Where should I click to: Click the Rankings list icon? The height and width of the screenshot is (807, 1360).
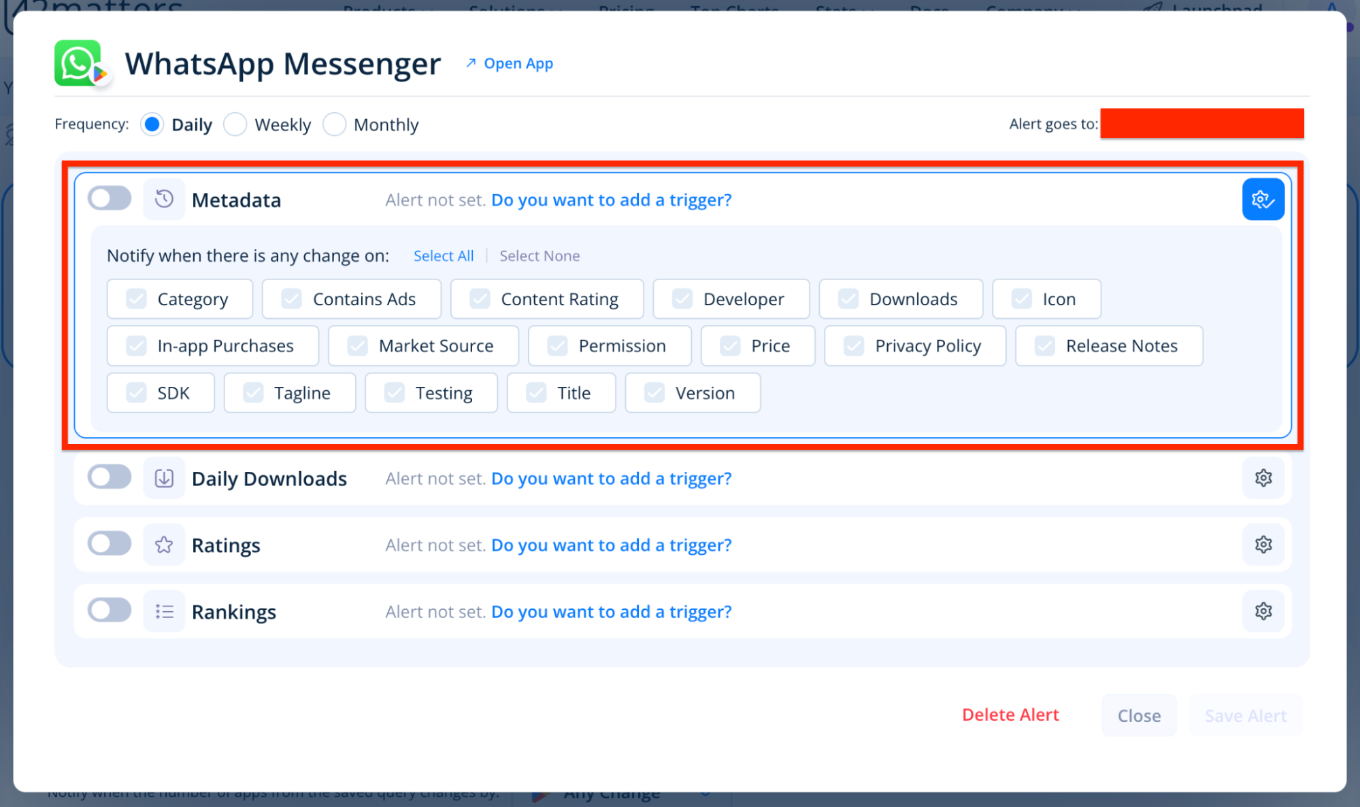click(x=164, y=611)
